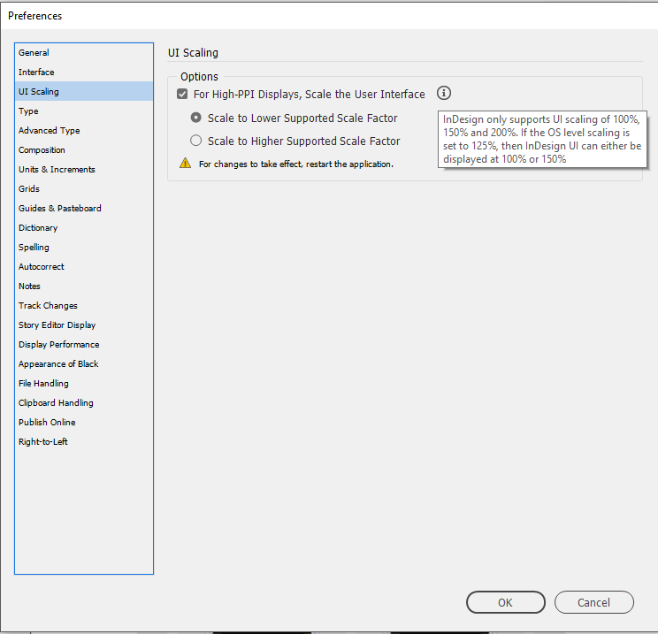Open Clipboard Handling preferences
658x634 pixels.
[84, 403]
